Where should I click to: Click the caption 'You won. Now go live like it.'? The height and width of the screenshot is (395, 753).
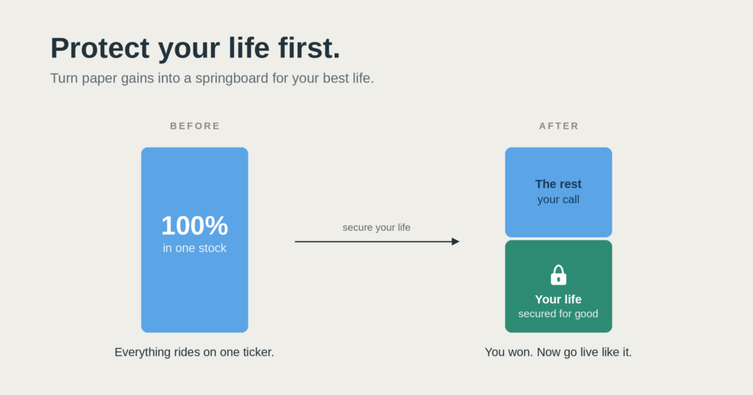(x=558, y=352)
